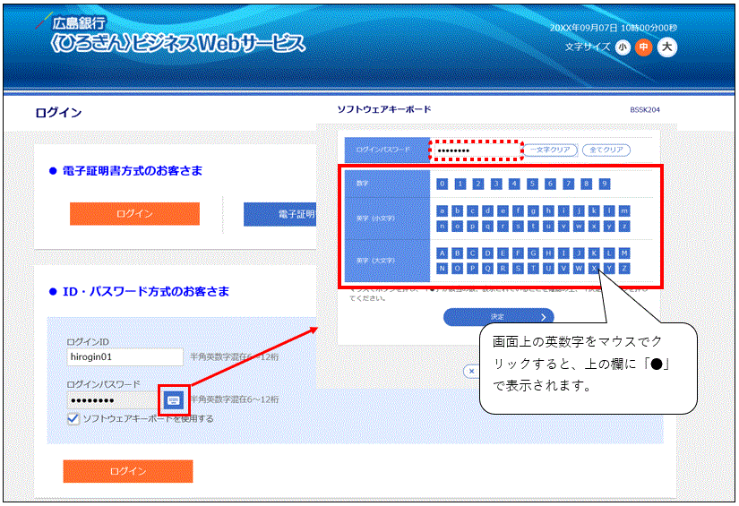Click the uppercase R key
This screenshot has width=739, height=506.
pyautogui.click(x=503, y=269)
